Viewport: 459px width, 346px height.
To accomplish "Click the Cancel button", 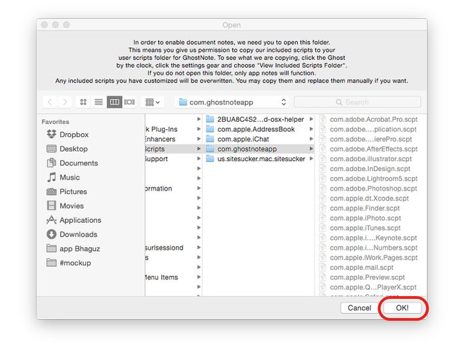I will tap(359, 308).
